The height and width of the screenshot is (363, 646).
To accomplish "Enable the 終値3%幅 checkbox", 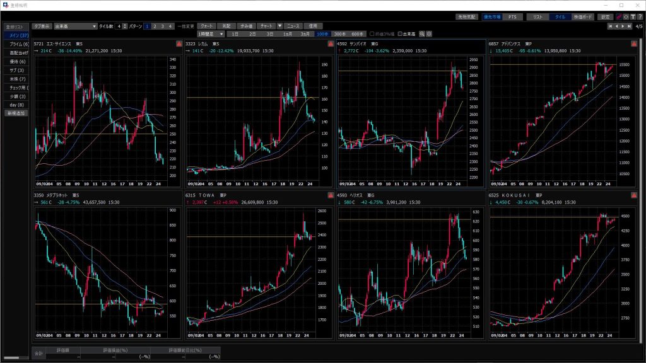I will click(372, 33).
